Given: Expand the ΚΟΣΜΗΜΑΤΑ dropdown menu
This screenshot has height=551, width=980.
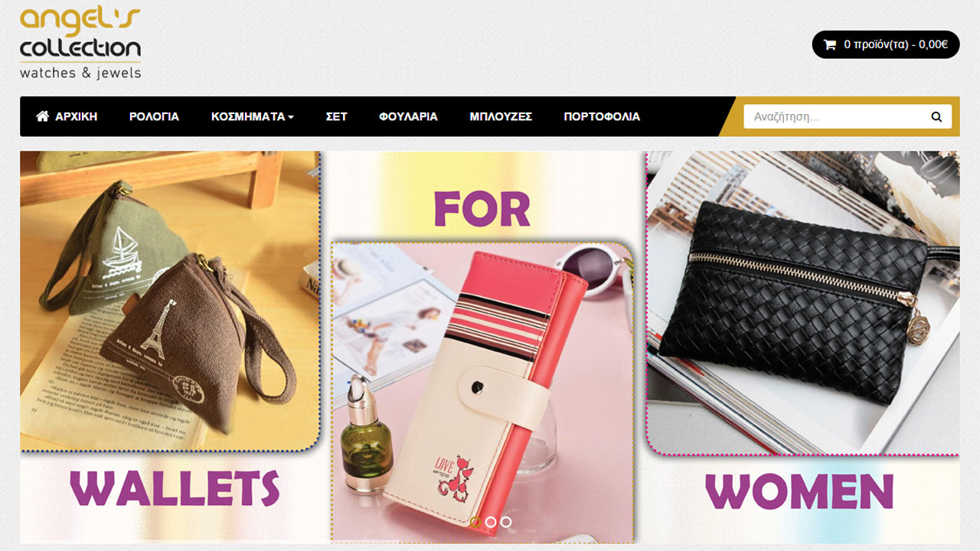Looking at the screenshot, I should click(253, 116).
